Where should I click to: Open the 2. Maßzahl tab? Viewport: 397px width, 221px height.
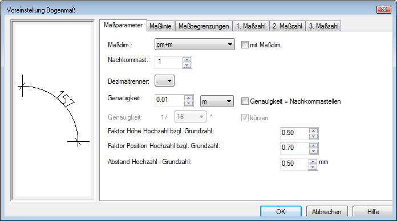(287, 26)
